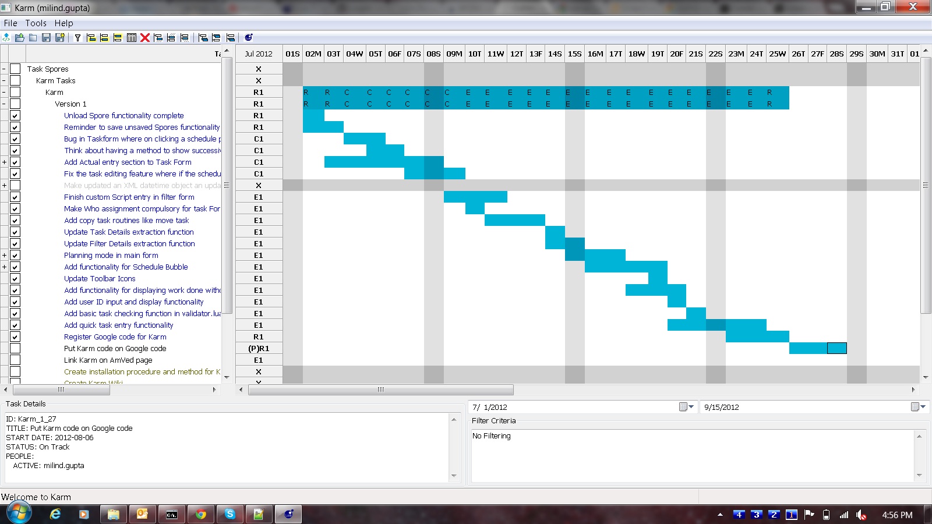Click the red X delete icon
The height and width of the screenshot is (524, 932).
coord(145,37)
